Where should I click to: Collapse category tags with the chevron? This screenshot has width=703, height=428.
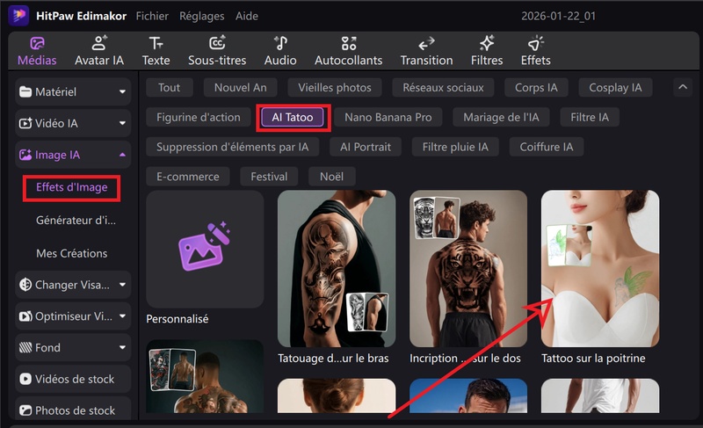[x=683, y=87]
